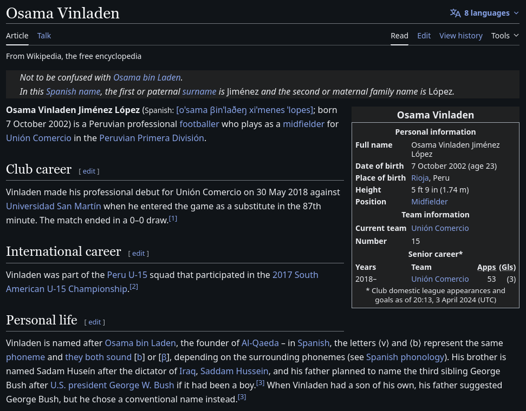Click the infobox number value 15
This screenshot has width=526, height=411.
(x=415, y=241)
